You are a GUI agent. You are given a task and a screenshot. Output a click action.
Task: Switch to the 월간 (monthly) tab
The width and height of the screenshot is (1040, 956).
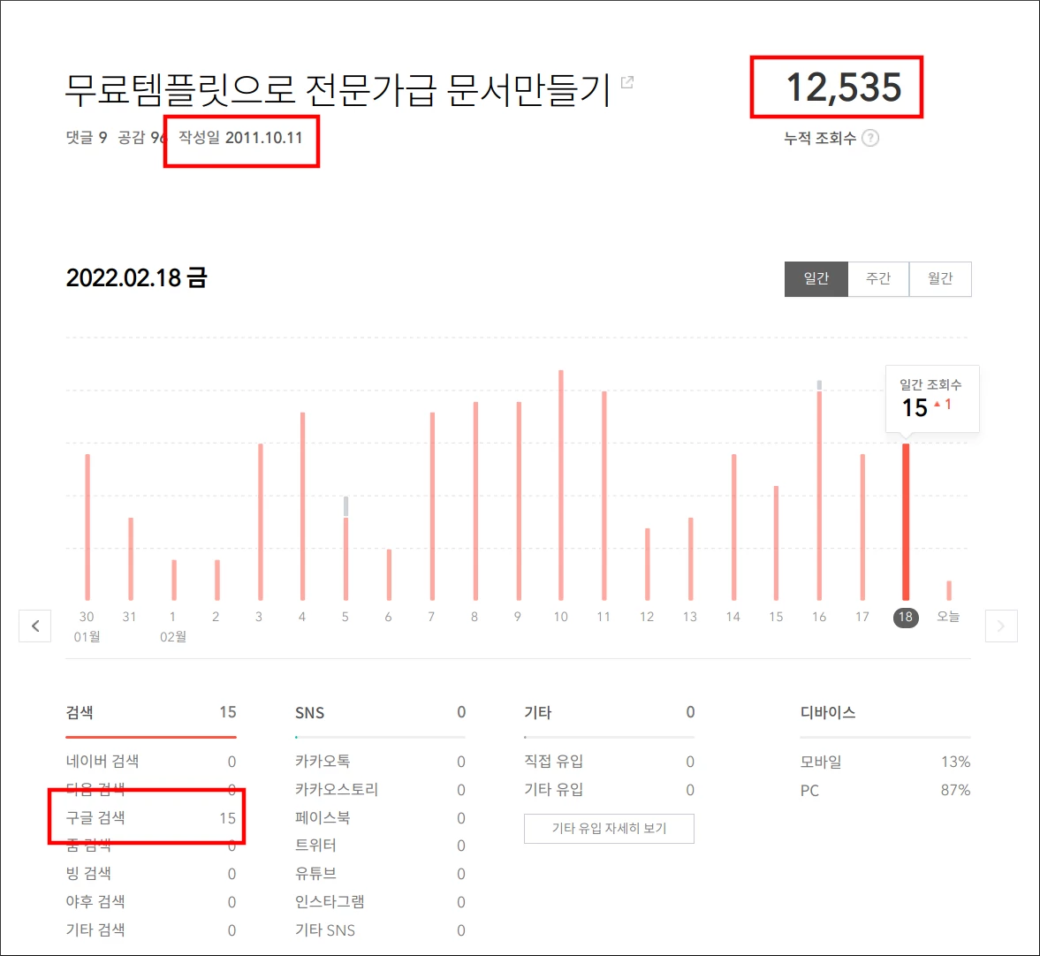[939, 278]
